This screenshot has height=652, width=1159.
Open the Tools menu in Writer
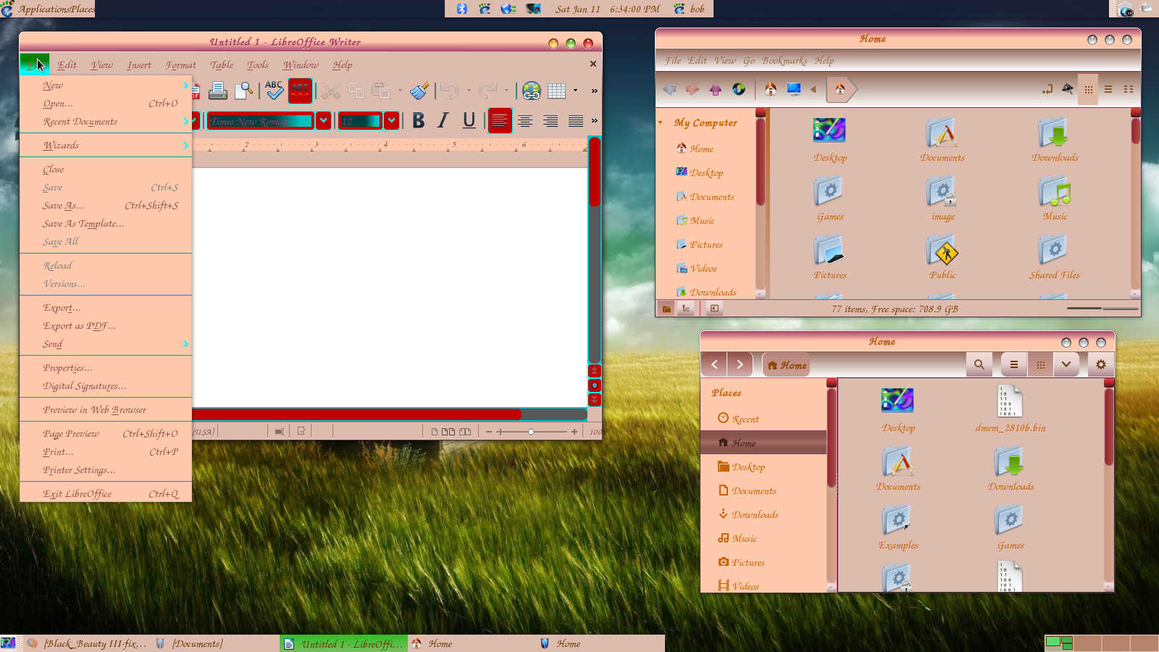[257, 64]
